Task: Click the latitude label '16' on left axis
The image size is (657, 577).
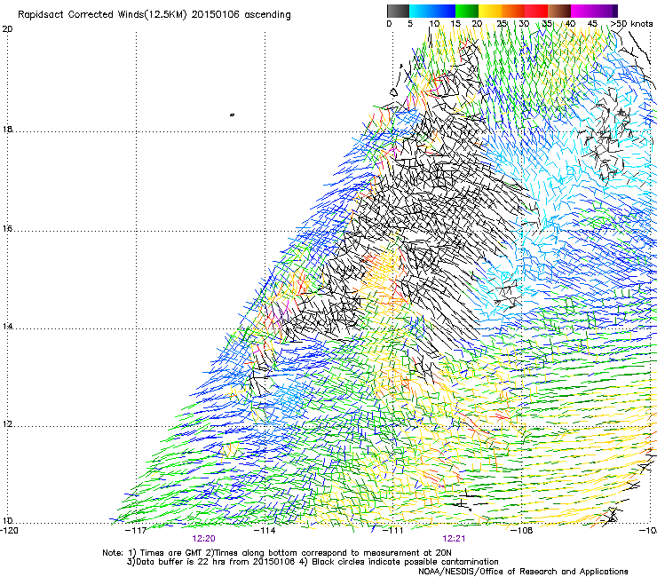Action: click(7, 229)
